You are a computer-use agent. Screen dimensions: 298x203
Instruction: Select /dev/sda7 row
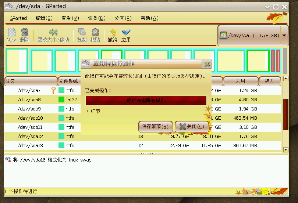pos(142,91)
